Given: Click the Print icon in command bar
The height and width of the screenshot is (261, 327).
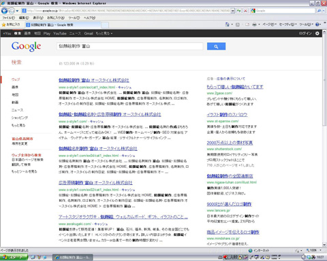Looking at the screenshot, I should [x=255, y=24].
